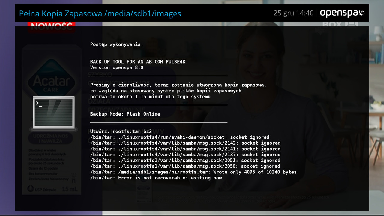
Task: Click the satellite dish icon beside openspa
Action: pyautogui.click(x=362, y=13)
